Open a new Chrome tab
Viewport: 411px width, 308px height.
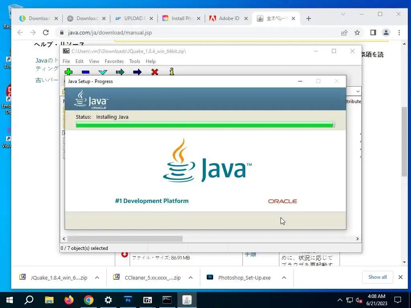[309, 18]
